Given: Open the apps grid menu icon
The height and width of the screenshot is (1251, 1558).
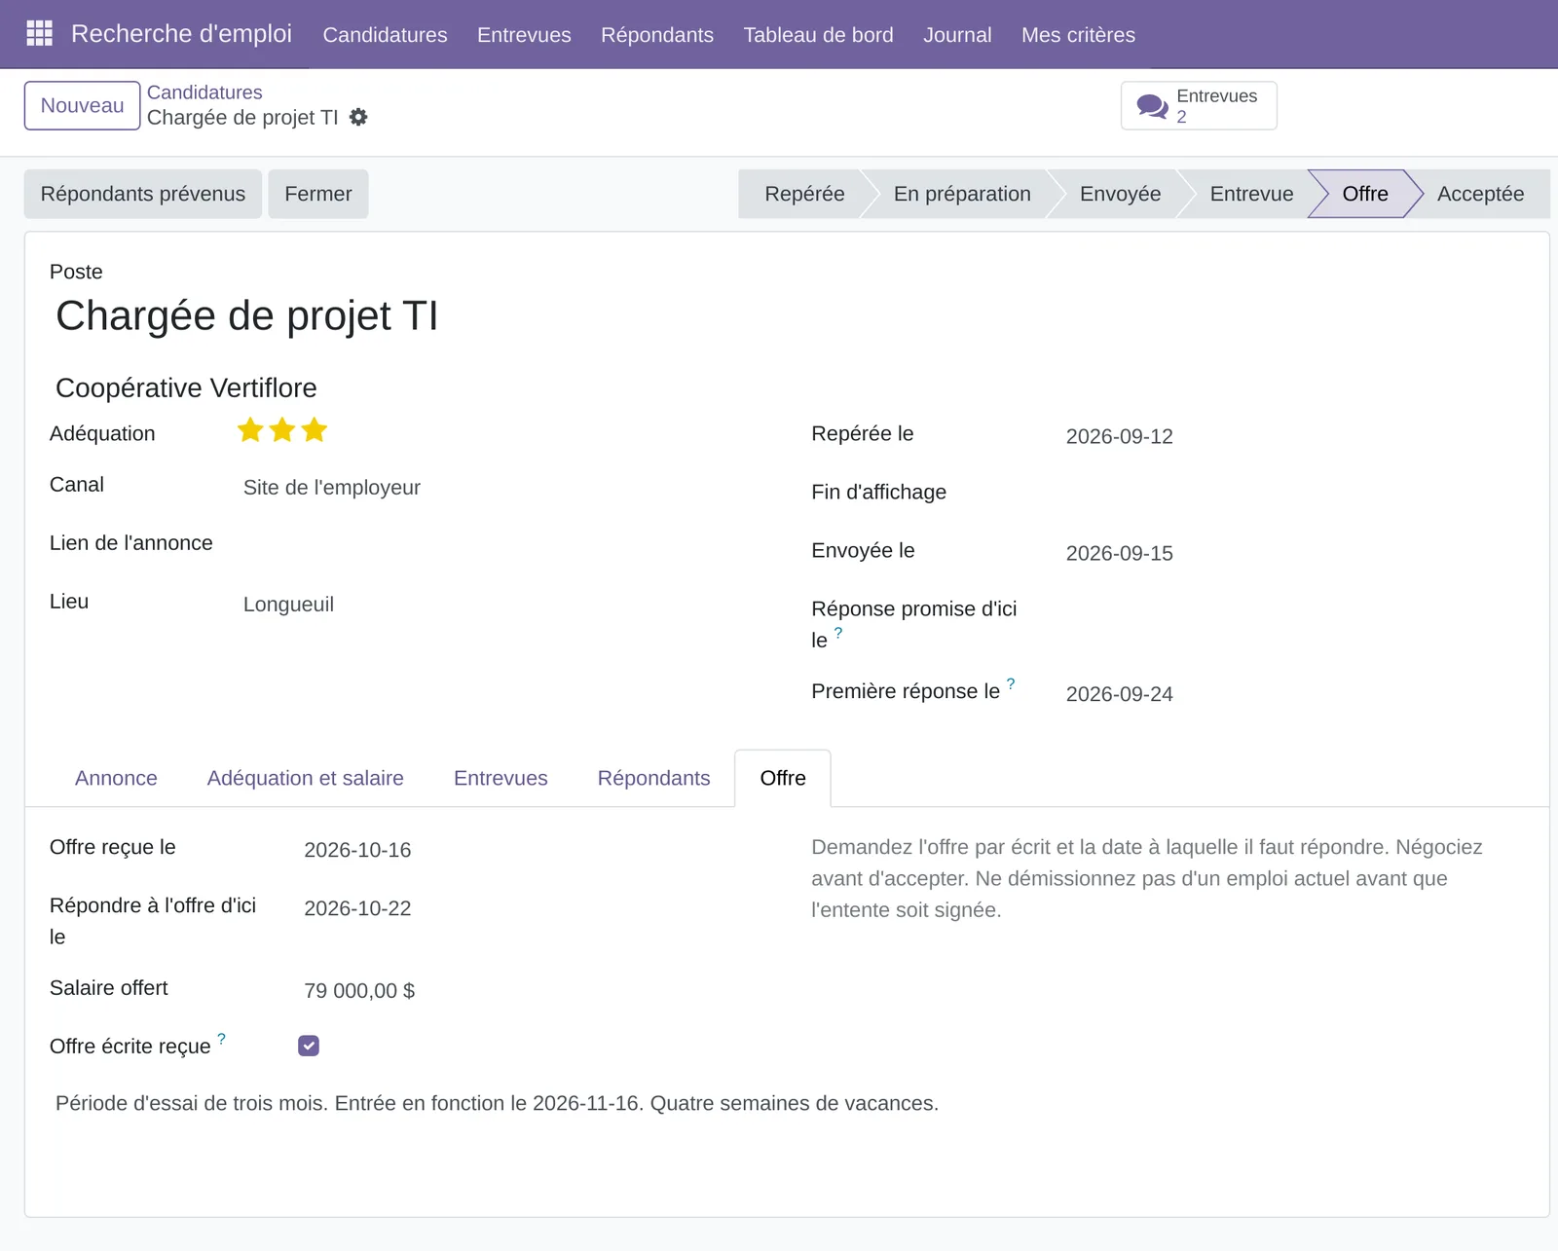Looking at the screenshot, I should (39, 34).
